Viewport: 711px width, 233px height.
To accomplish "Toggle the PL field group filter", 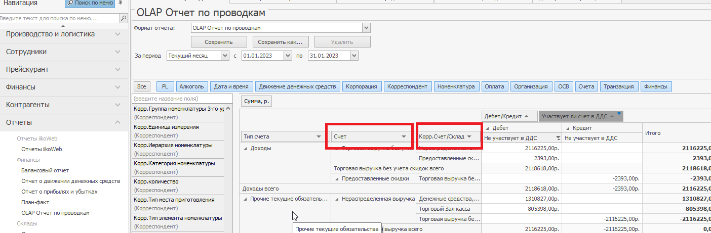I will pyautogui.click(x=165, y=86).
